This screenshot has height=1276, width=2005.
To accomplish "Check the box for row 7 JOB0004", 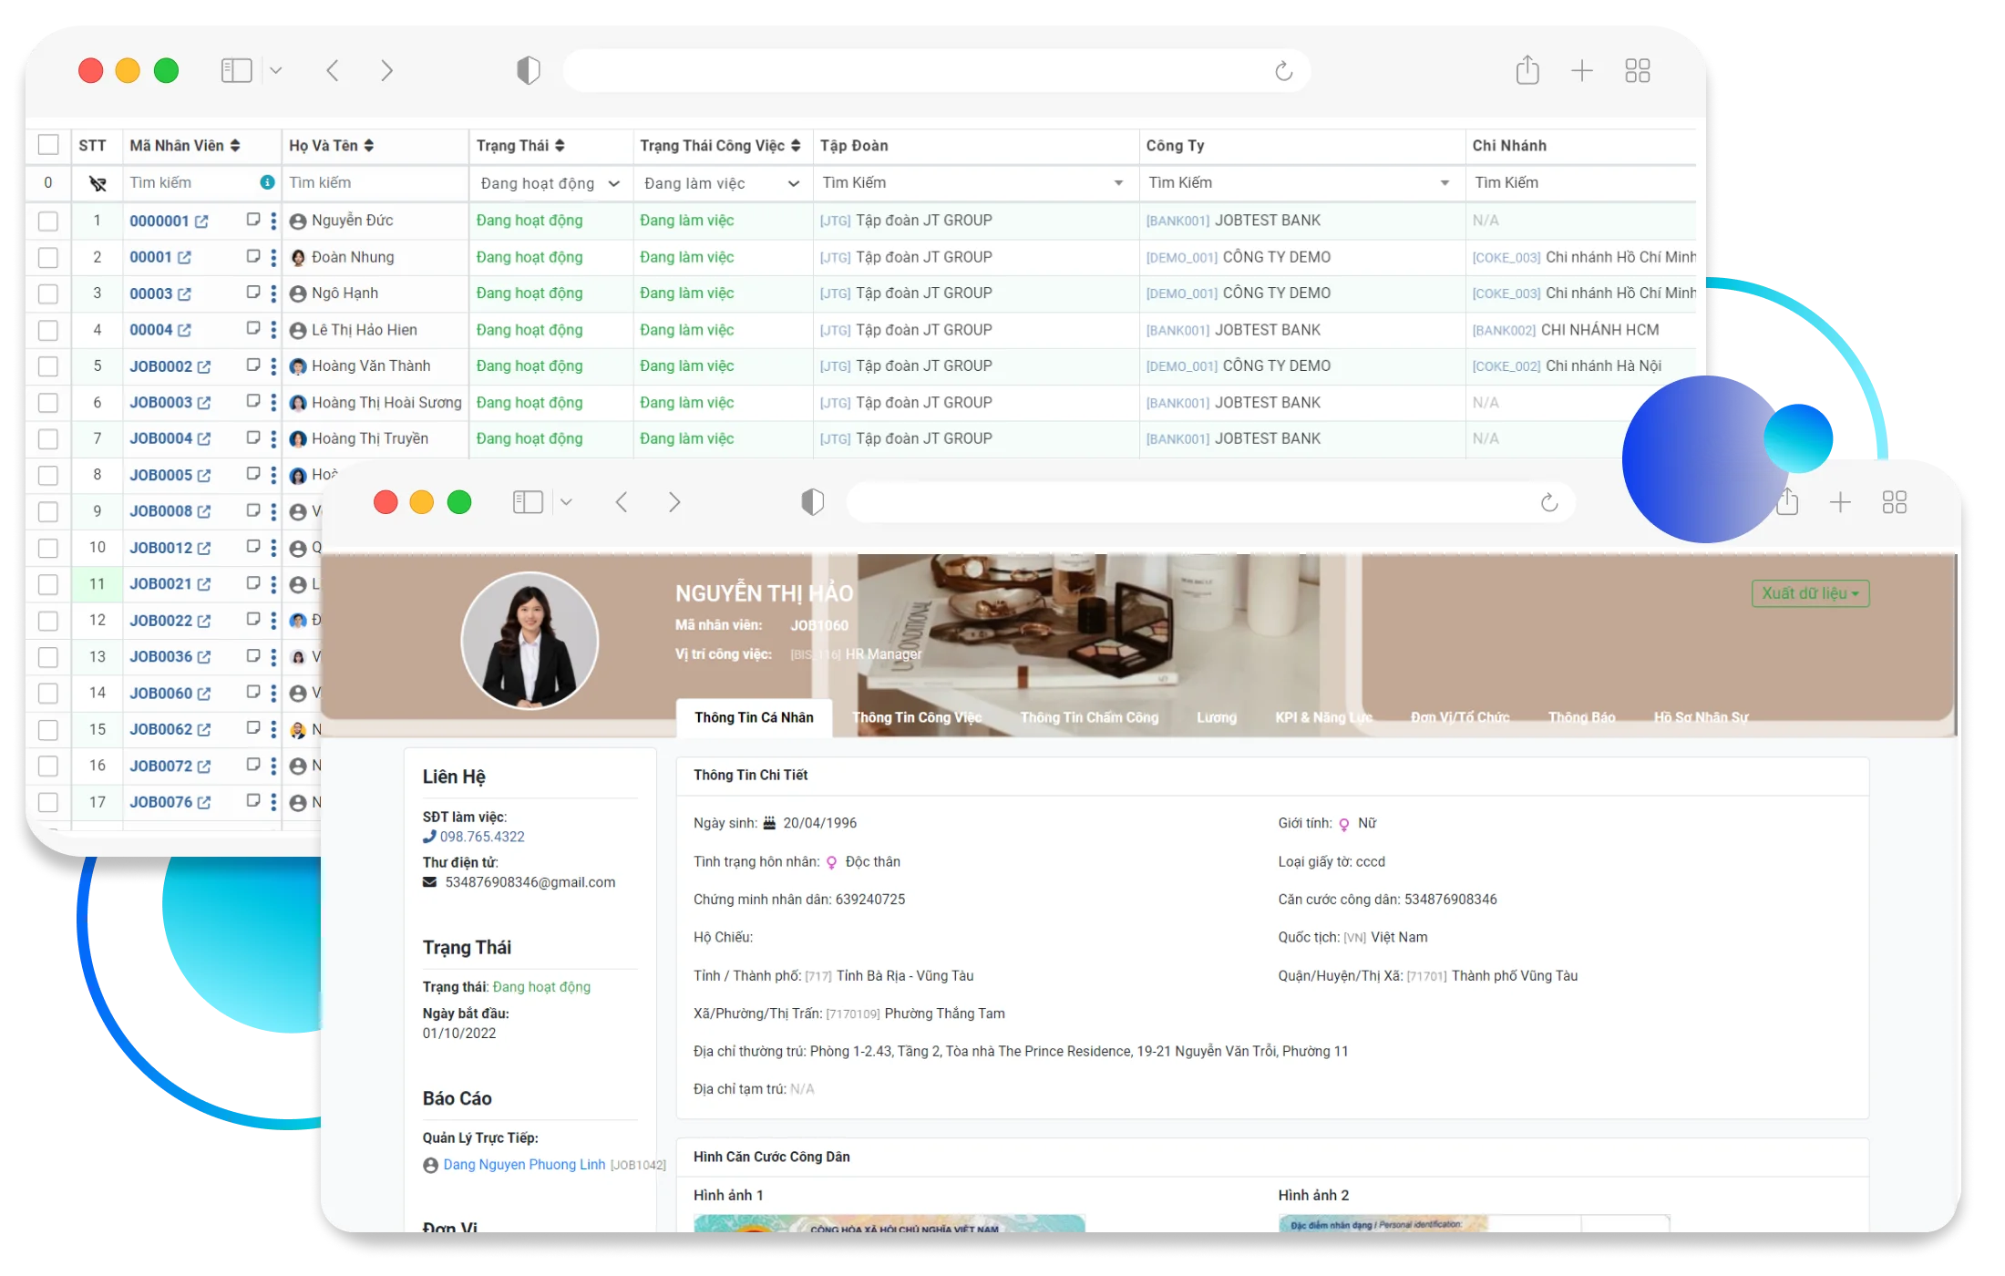I will point(48,439).
